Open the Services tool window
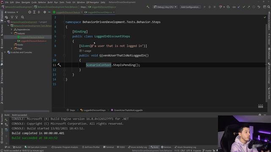 (x=166, y=147)
